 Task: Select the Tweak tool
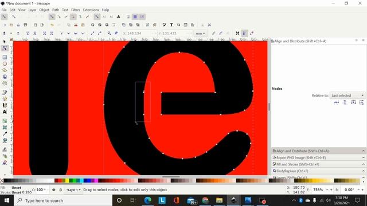tap(5, 149)
